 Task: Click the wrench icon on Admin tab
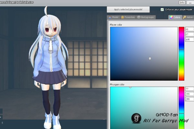(x=185, y=17)
